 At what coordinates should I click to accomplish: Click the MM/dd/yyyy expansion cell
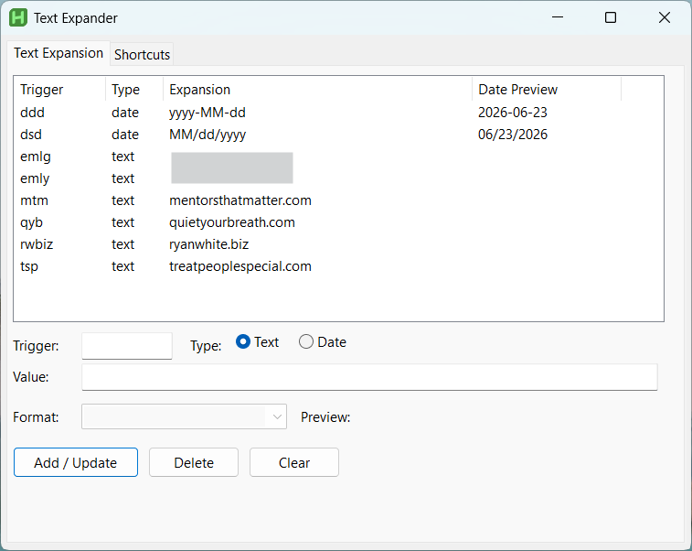click(x=208, y=135)
